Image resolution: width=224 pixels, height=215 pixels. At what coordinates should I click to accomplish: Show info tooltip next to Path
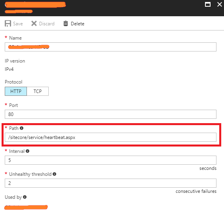pyautogui.click(x=22, y=128)
